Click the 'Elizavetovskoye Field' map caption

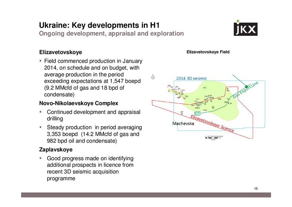[x=208, y=52]
